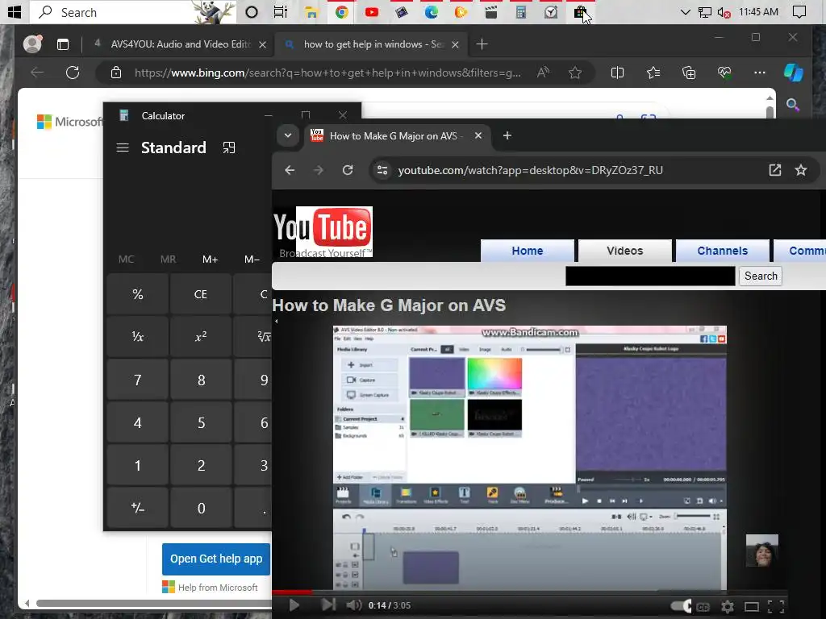
Task: Click calculator digit 8 key
Action: [201, 380]
